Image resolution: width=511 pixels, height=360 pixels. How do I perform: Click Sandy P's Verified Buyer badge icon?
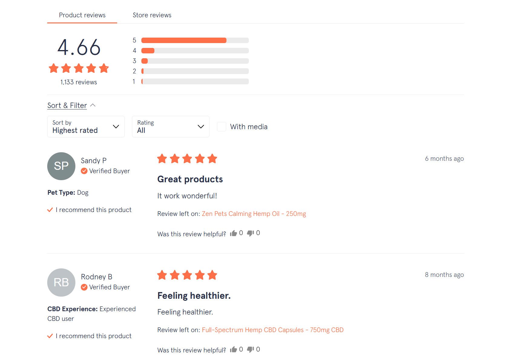(x=84, y=171)
